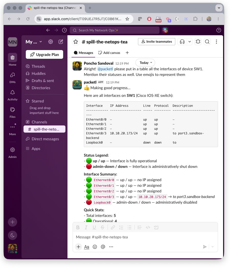Open Directories

click(44, 88)
